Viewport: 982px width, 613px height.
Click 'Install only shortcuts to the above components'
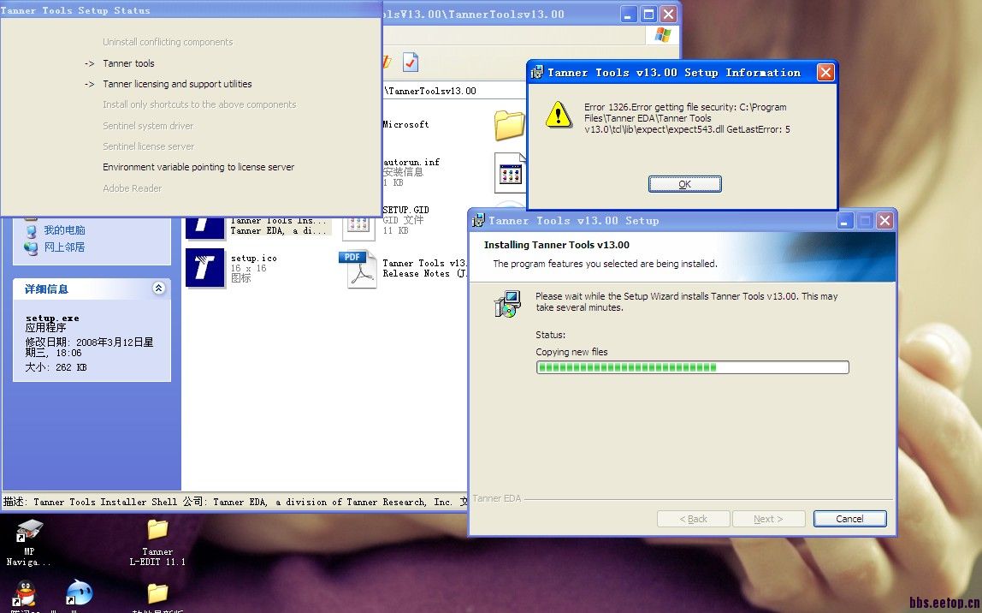[x=199, y=104]
